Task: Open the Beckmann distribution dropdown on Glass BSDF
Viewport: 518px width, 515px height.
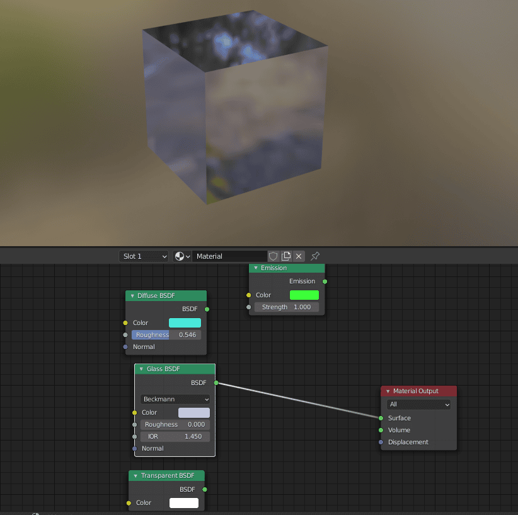Action: pos(175,399)
